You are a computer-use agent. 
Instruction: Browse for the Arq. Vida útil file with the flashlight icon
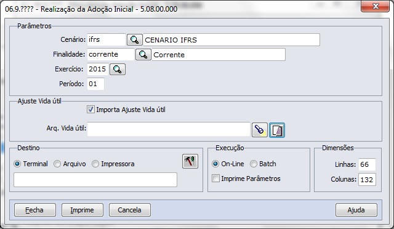pos(260,130)
